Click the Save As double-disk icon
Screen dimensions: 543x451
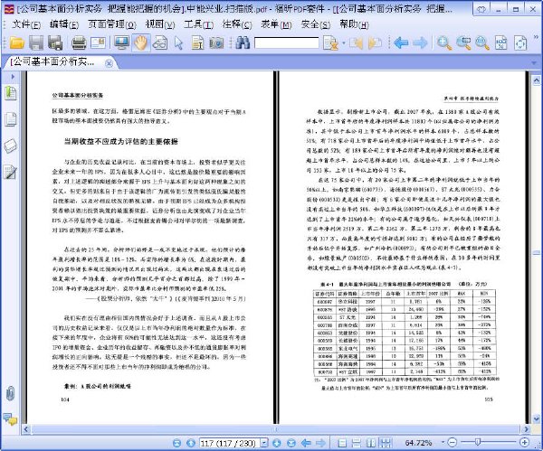[x=55, y=42]
